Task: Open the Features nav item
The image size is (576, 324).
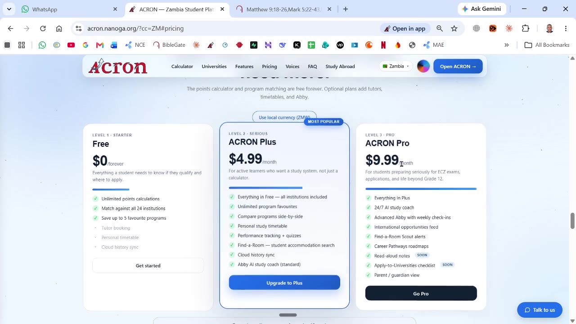Action: coord(244,67)
